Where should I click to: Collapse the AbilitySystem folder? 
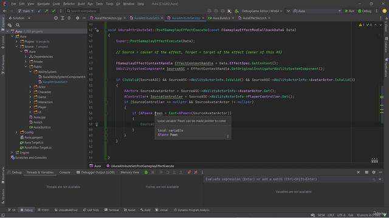(30, 71)
